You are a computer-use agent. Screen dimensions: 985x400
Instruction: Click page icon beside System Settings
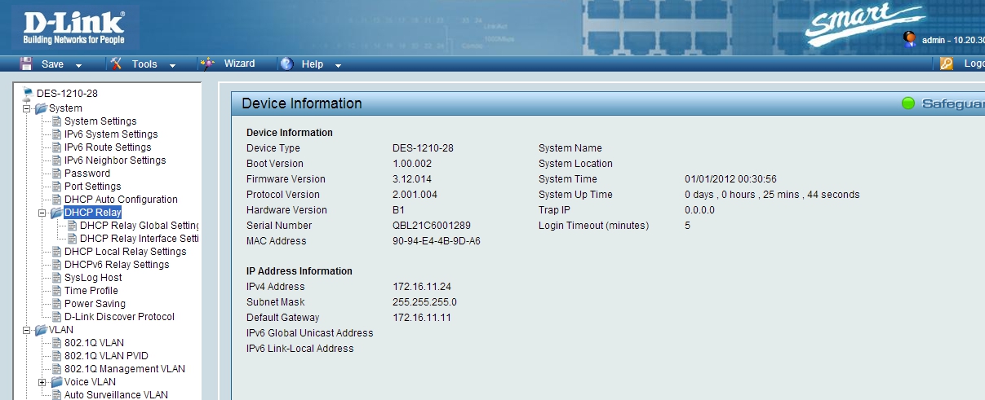coord(57,121)
